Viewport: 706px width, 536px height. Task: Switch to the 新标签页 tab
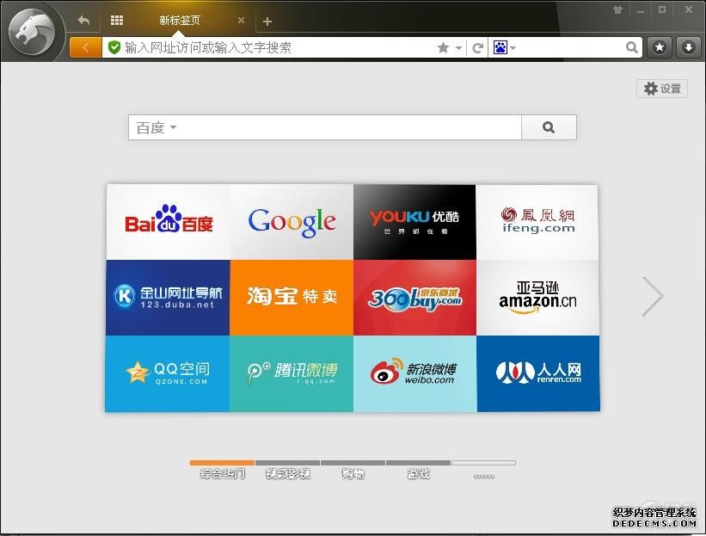coord(179,21)
